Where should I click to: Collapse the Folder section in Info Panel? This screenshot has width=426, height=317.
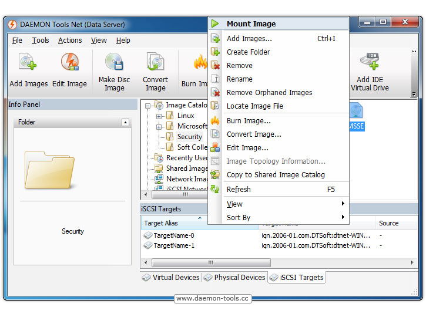[125, 123]
